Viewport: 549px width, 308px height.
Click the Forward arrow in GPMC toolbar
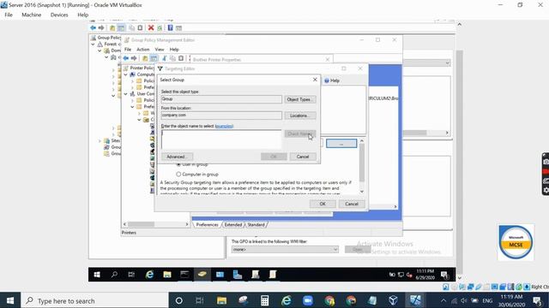tap(101, 28)
